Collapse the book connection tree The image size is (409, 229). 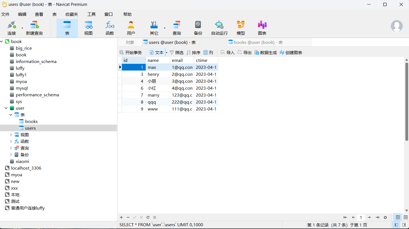pyautogui.click(x=2, y=41)
